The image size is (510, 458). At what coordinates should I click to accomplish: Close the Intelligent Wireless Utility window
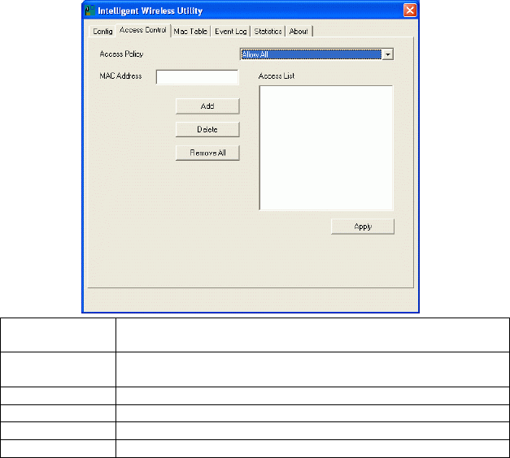(x=410, y=11)
